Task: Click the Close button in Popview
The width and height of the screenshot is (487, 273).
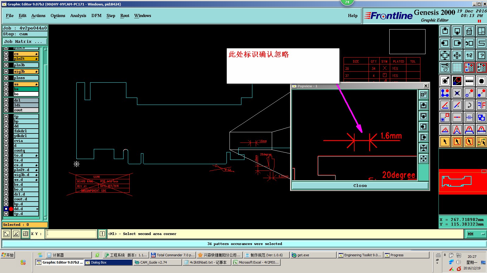Action: (360, 185)
